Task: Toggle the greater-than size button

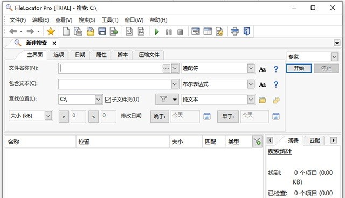Action: click(x=64, y=117)
